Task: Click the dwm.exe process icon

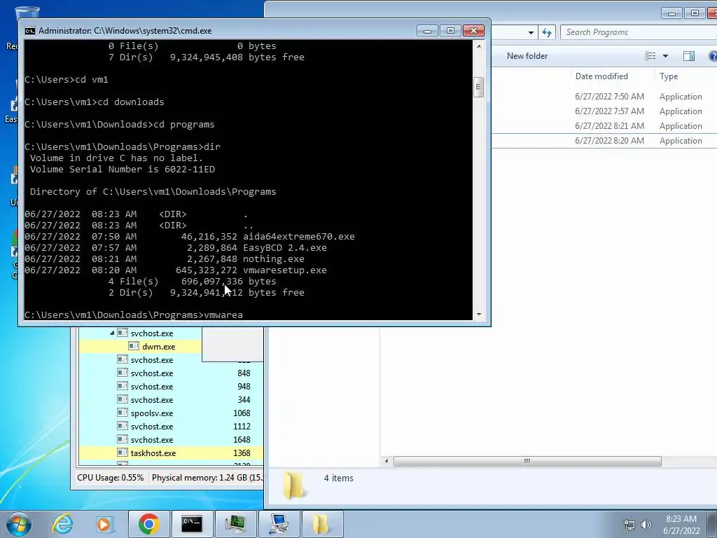Action: pos(134,346)
